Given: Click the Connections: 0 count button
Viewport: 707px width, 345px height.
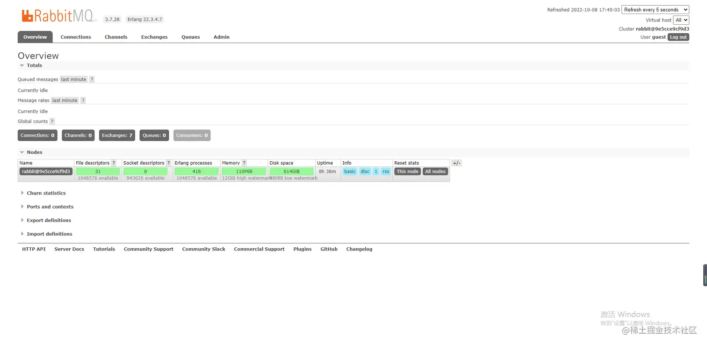Looking at the screenshot, I should pos(37,136).
